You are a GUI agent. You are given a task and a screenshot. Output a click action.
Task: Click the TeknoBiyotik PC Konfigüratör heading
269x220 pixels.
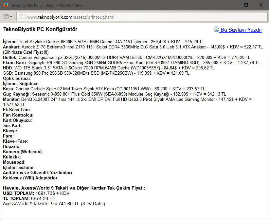(40, 29)
